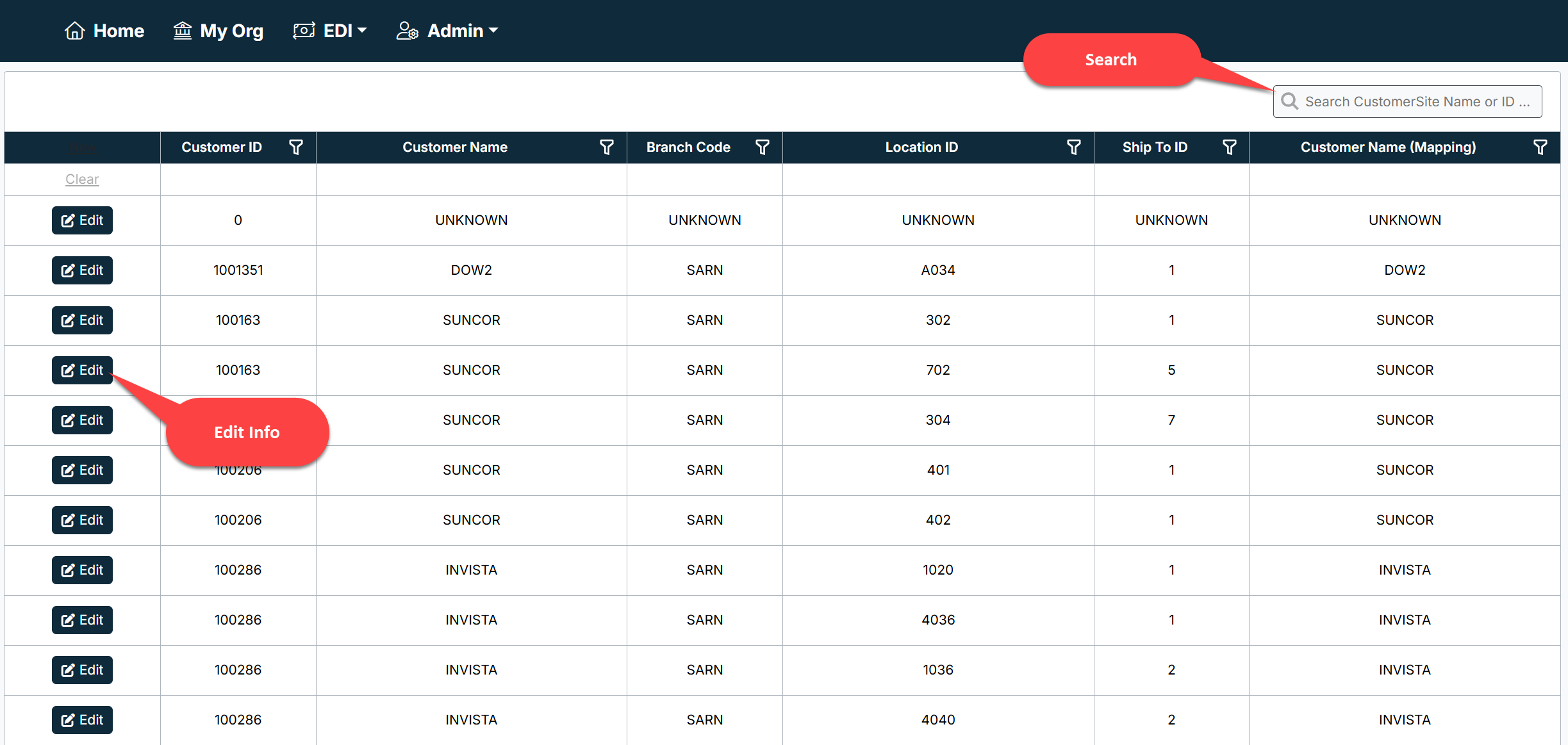Viewport: 1568px width, 745px height.
Task: Edit the DOW2 customer row
Action: point(82,270)
